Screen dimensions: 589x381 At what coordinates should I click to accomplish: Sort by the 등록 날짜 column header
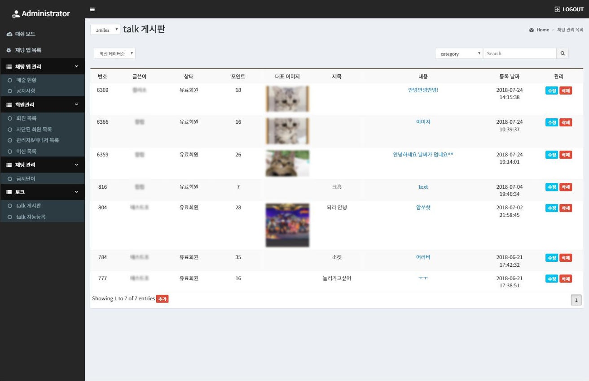point(509,77)
